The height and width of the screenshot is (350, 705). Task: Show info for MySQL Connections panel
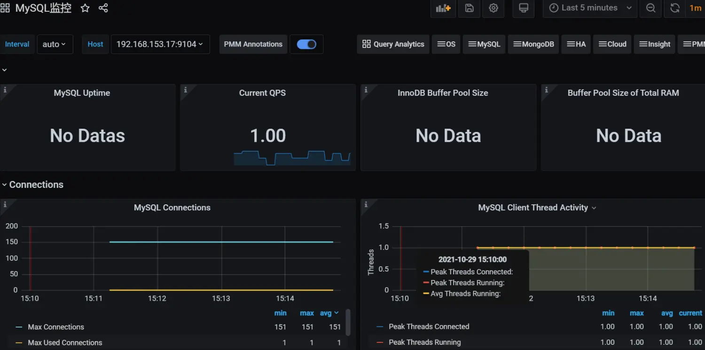[x=5, y=204]
